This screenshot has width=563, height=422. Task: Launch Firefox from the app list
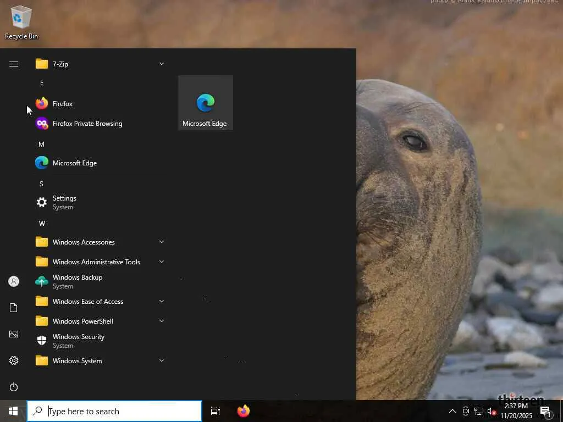101,104
